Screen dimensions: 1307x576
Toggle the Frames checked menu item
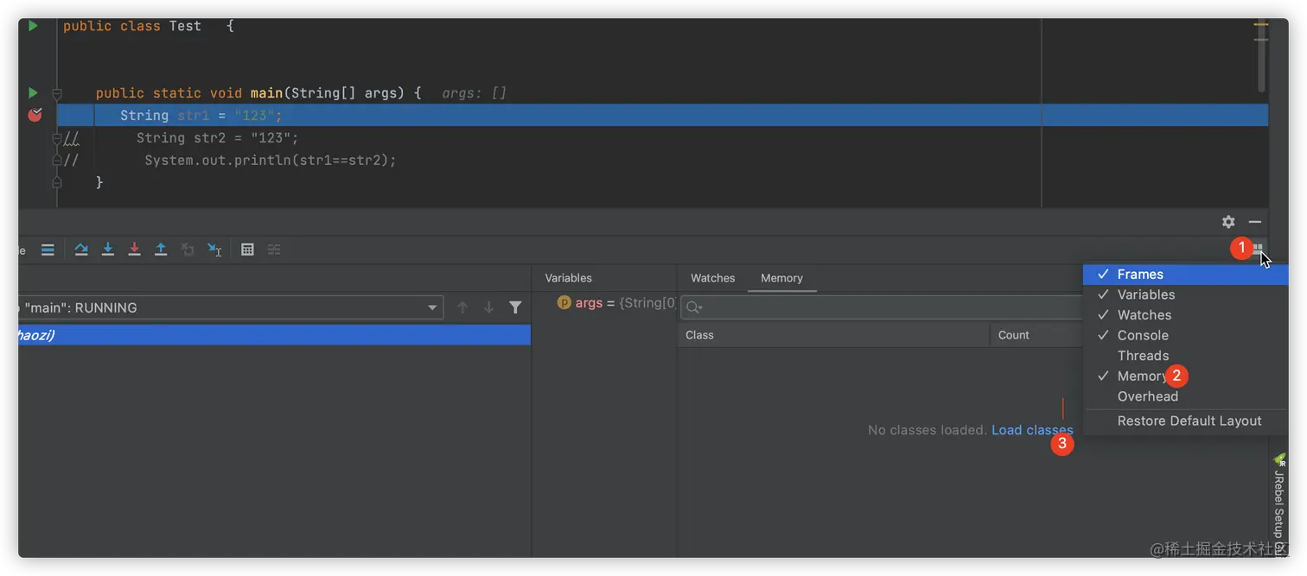tap(1185, 274)
